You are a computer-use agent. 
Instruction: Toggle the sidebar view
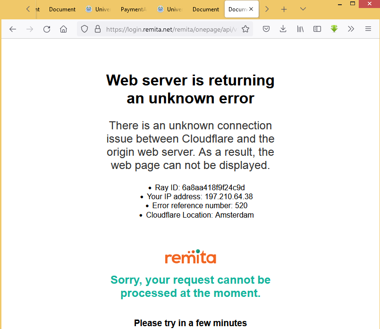click(x=317, y=29)
